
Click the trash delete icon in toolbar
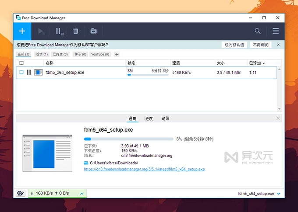click(x=76, y=31)
